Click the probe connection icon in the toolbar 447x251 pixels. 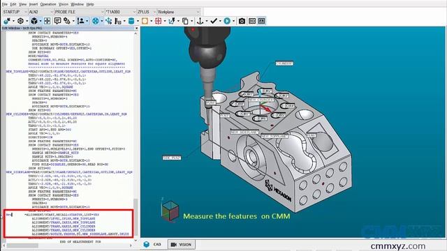(7, 21)
